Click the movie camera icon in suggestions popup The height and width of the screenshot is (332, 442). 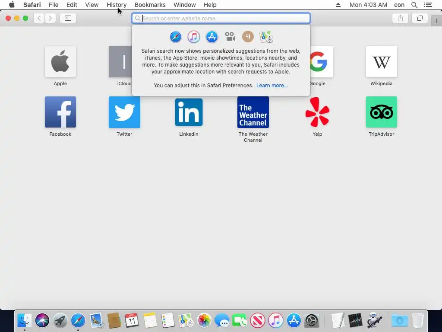click(x=230, y=37)
